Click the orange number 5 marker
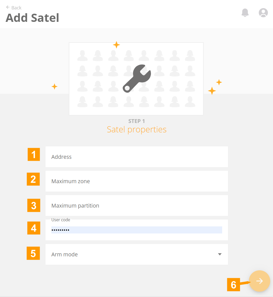The width and height of the screenshot is (273, 297). (33, 253)
